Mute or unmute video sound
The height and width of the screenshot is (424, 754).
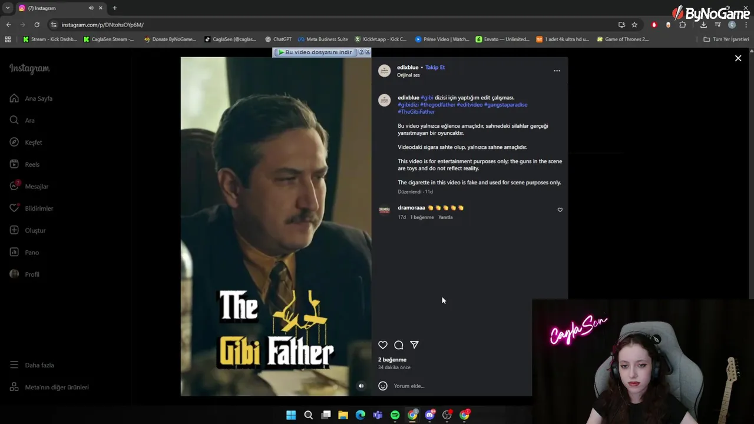[361, 386]
